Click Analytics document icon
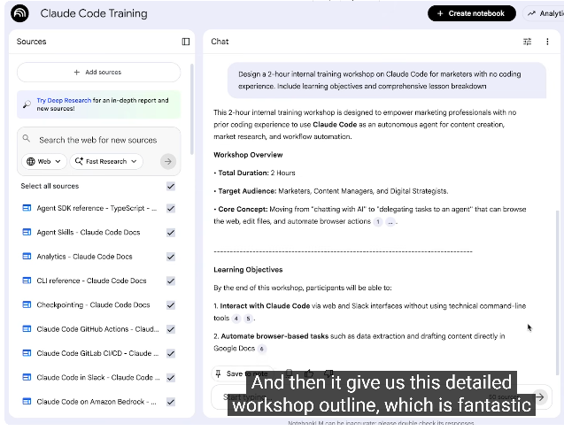This screenshot has width=564, height=431. pos(27,257)
